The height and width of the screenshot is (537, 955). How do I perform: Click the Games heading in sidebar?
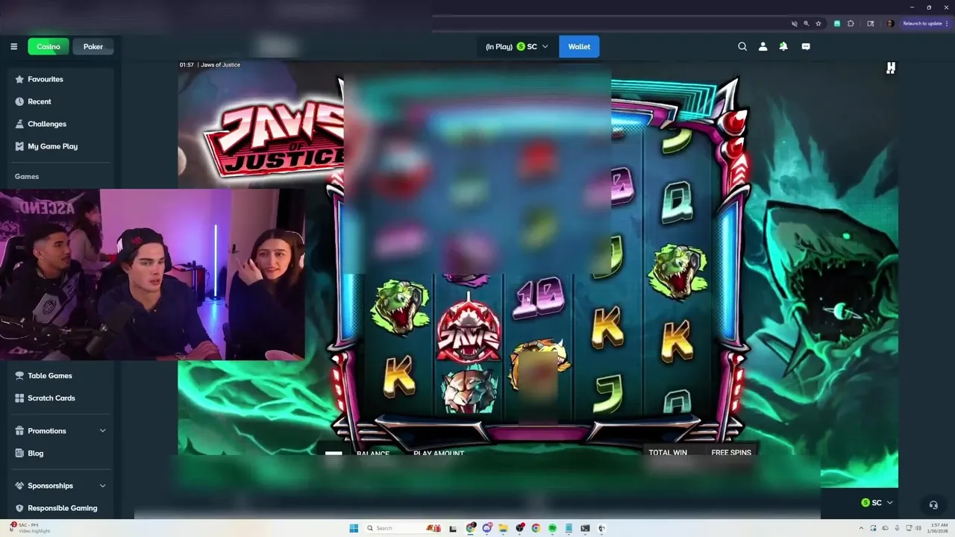tap(27, 177)
